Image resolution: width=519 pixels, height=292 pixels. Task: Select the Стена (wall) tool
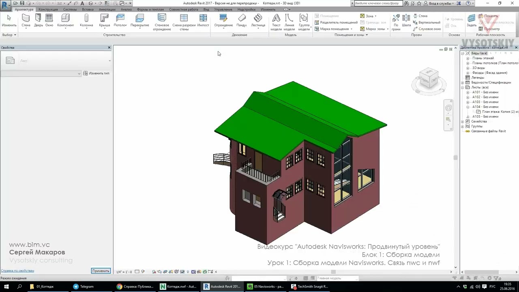click(x=26, y=21)
